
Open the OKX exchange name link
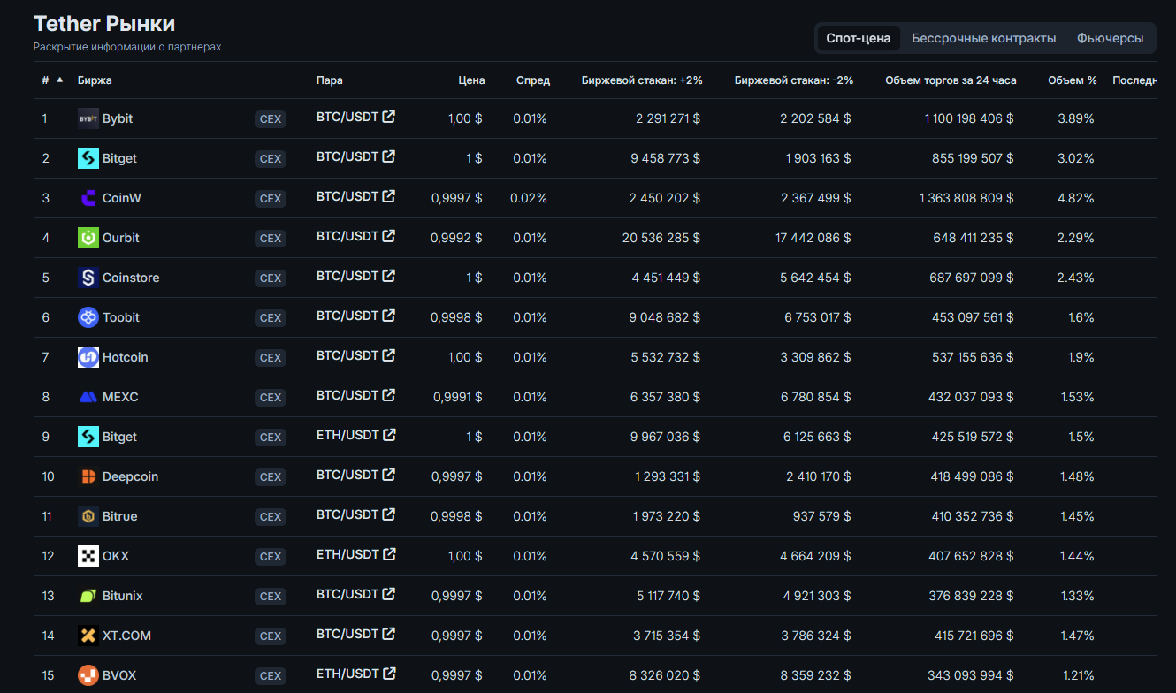[116, 556]
